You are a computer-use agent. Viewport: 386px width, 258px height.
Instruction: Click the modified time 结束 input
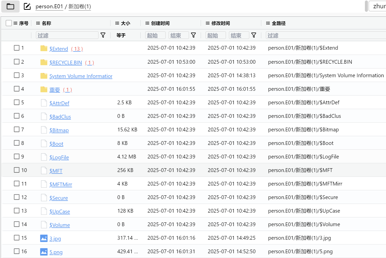pos(239,35)
